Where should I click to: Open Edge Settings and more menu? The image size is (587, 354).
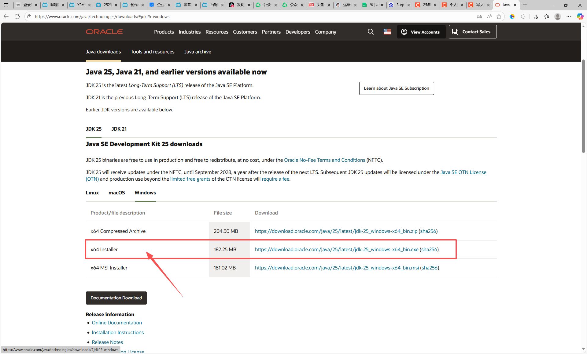point(569,16)
